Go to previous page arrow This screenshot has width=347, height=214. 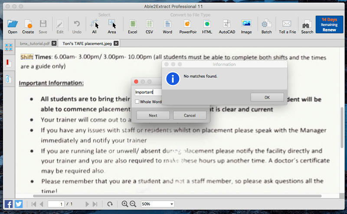point(41,204)
